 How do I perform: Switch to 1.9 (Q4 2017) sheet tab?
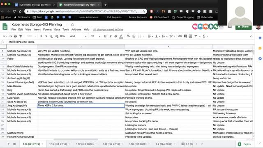[x=164, y=144]
